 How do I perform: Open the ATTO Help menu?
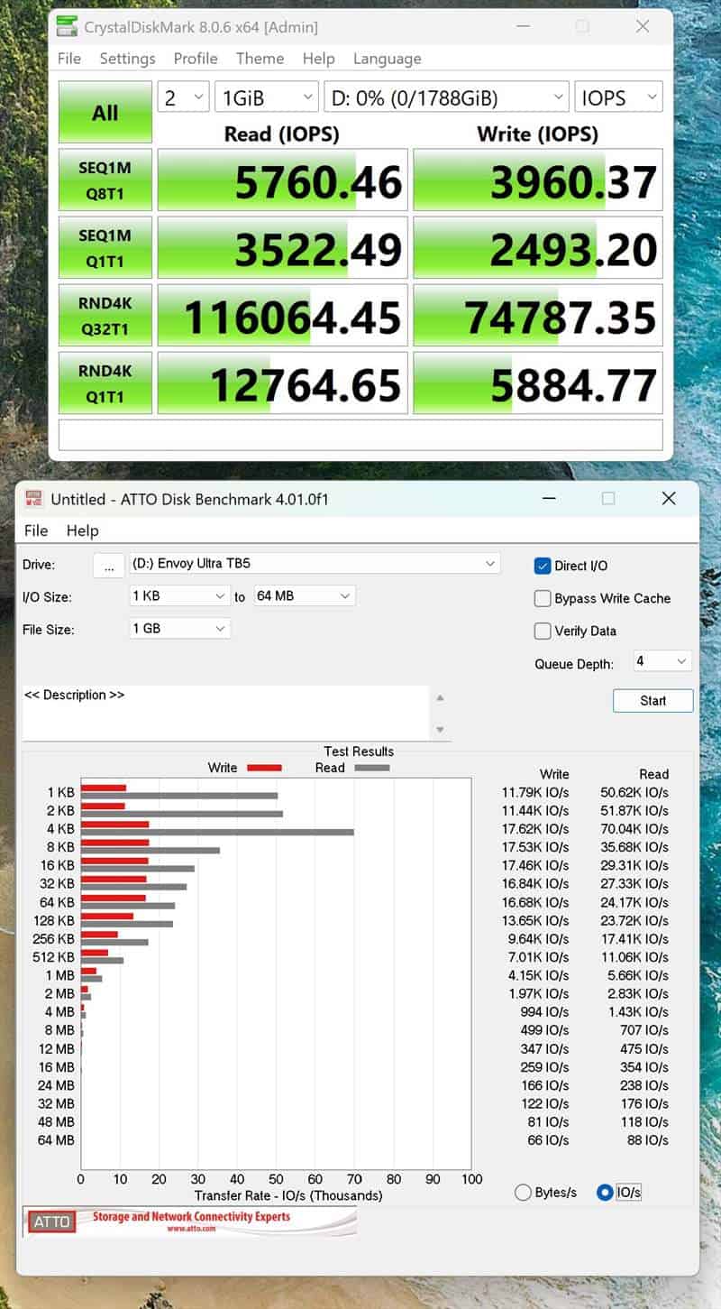[x=82, y=530]
